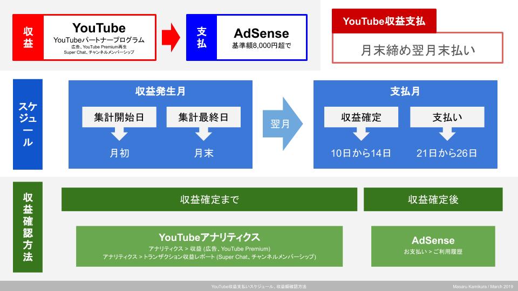This screenshot has width=518, height=291.
Task: Click the vertical スケジュール label
Action: coord(28,124)
